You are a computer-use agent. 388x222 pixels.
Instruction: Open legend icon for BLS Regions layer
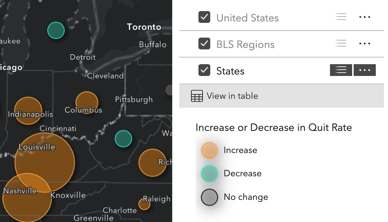pos(341,44)
